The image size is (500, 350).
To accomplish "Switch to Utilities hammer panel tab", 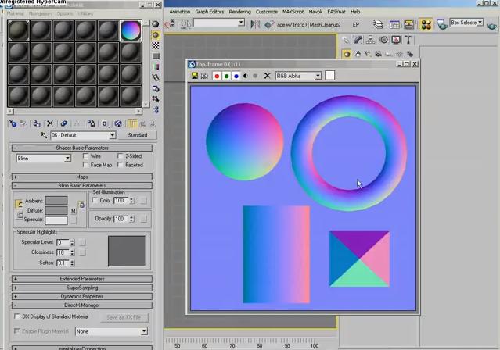I will [x=408, y=40].
